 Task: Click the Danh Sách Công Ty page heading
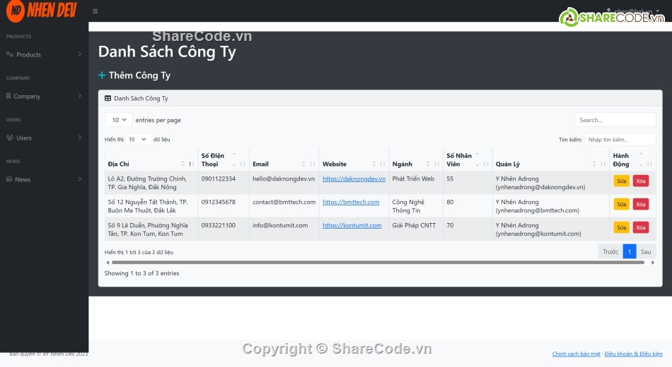pyautogui.click(x=167, y=52)
